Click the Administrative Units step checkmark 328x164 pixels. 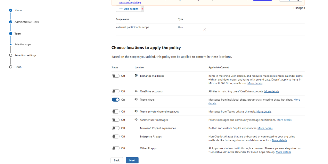tap(11, 22)
